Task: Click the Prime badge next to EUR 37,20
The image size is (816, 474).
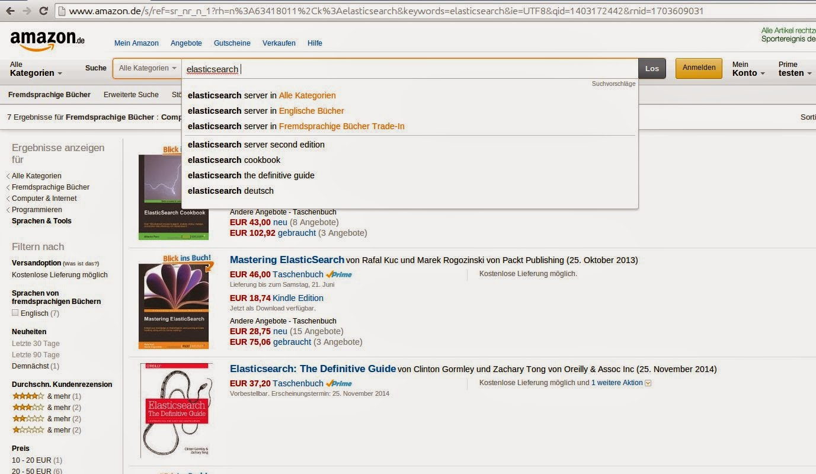Action: tap(339, 383)
